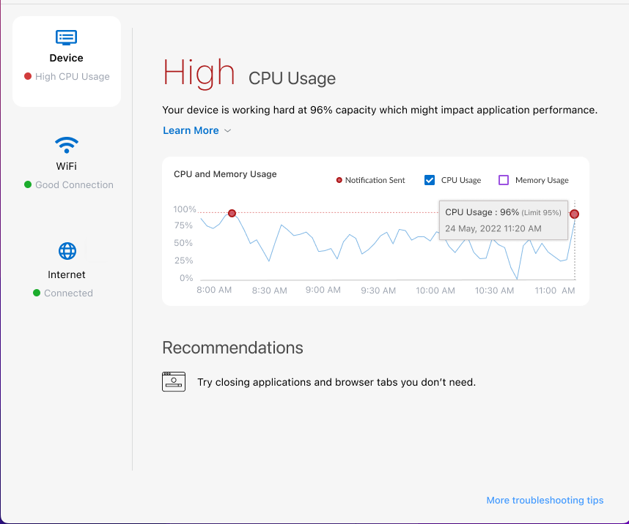Click the Internet globe icon
Screen dimensions: 629x524
pos(67,252)
